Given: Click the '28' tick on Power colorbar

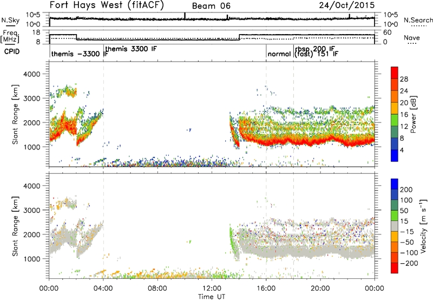Looking at the screenshot, I should pos(404,79).
